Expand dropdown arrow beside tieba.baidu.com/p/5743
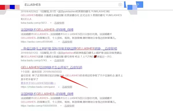 51,61
